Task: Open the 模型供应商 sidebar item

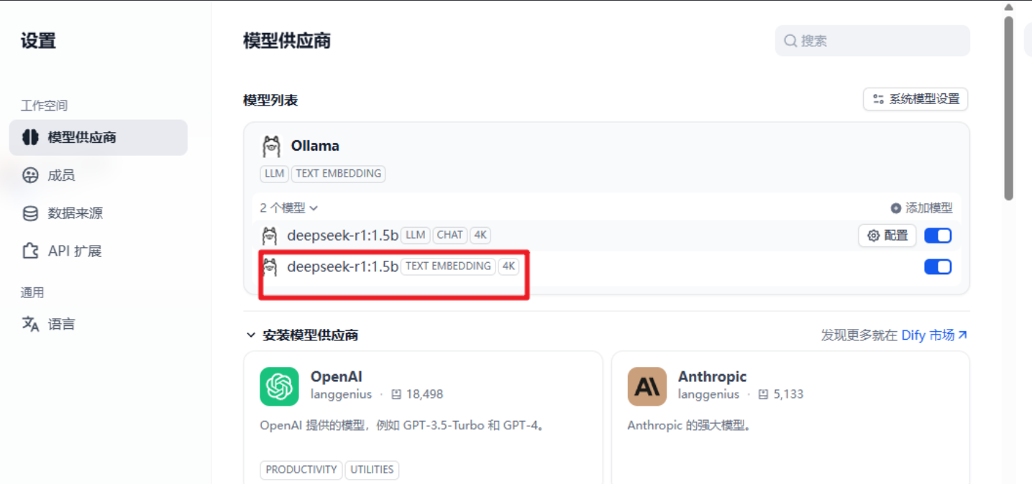Action: 98,137
